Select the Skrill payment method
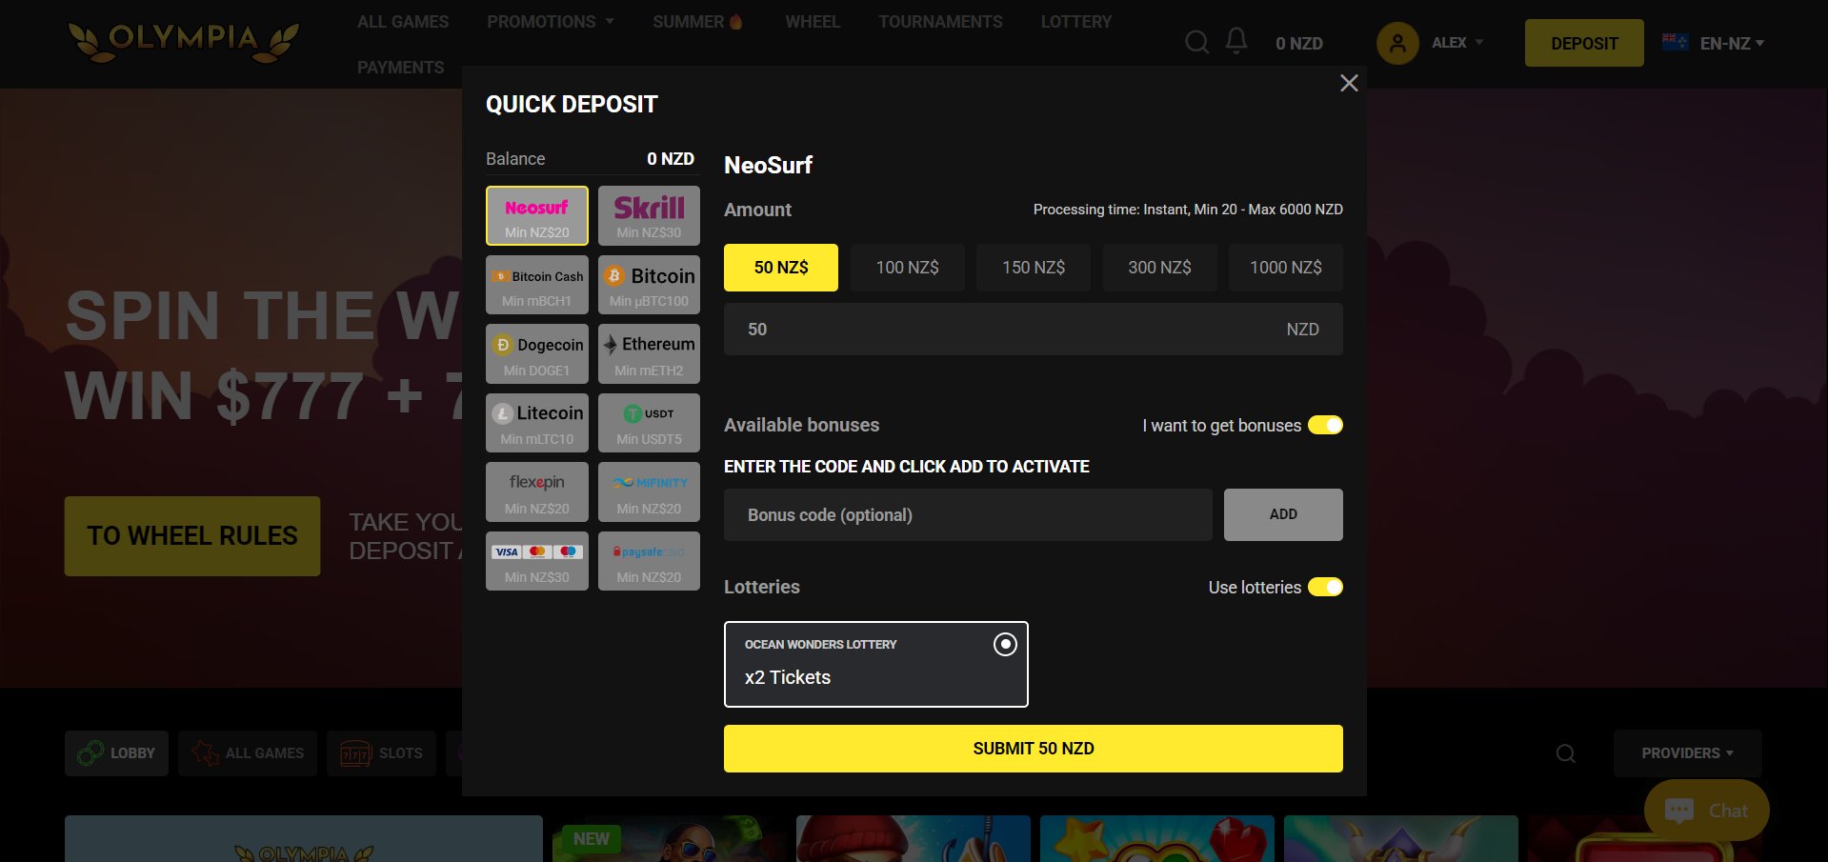1828x862 pixels. point(649,216)
